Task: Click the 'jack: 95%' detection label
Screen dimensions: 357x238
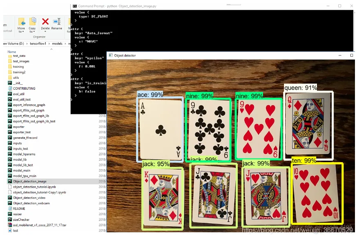Action: point(156,164)
